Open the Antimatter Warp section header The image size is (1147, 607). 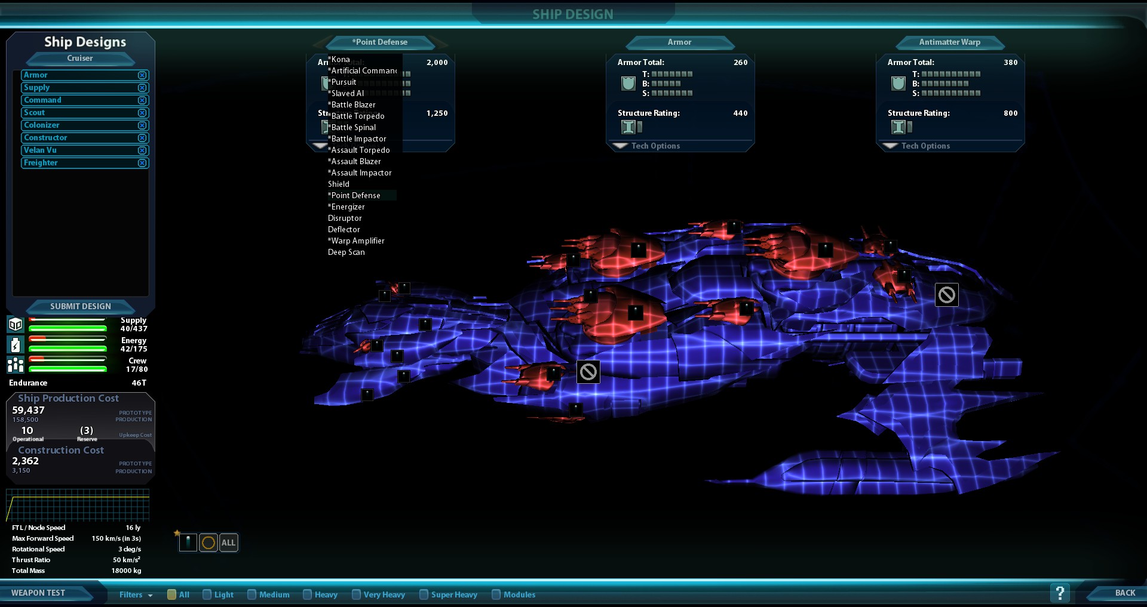(x=950, y=42)
